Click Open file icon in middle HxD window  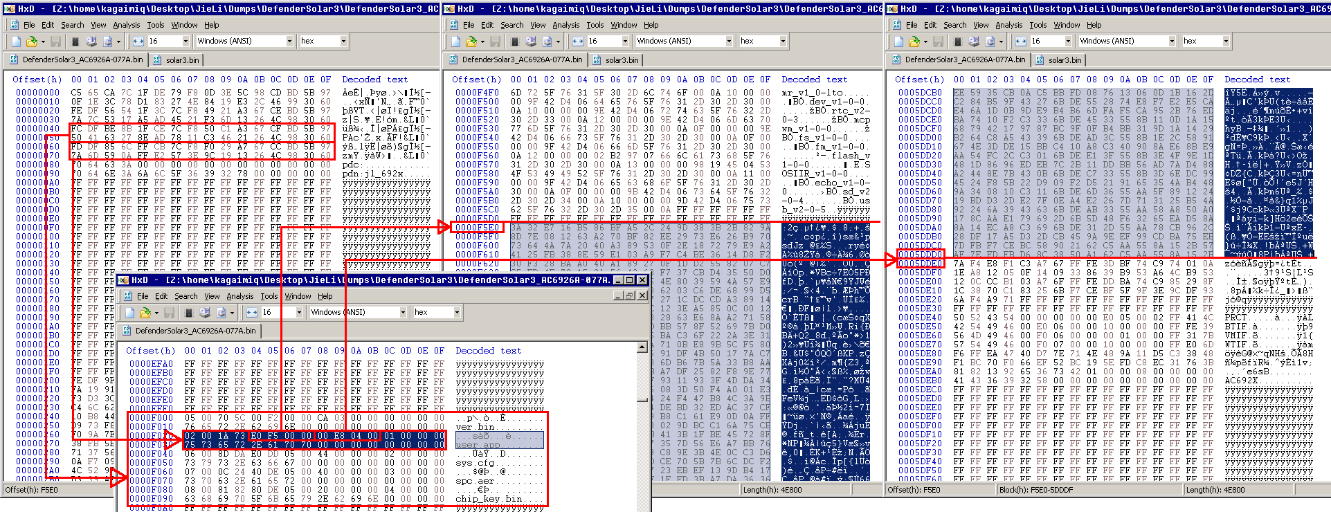click(x=470, y=42)
